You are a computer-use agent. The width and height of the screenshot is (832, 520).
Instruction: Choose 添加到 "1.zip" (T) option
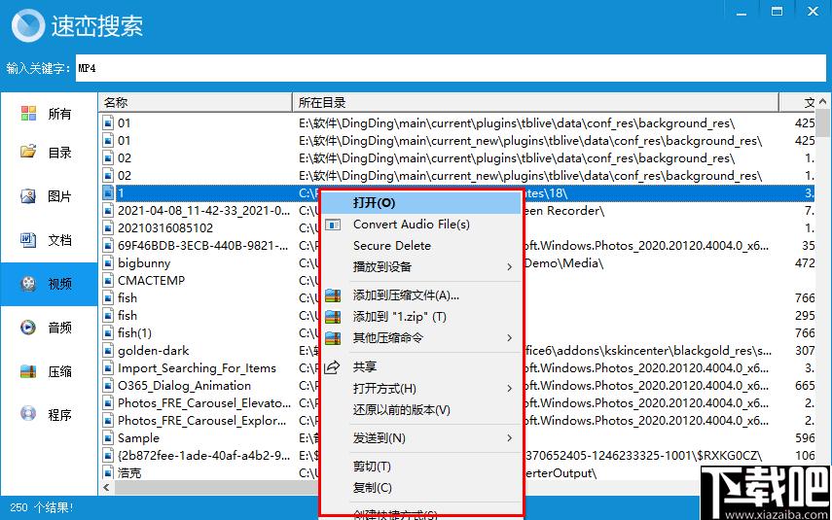point(399,317)
